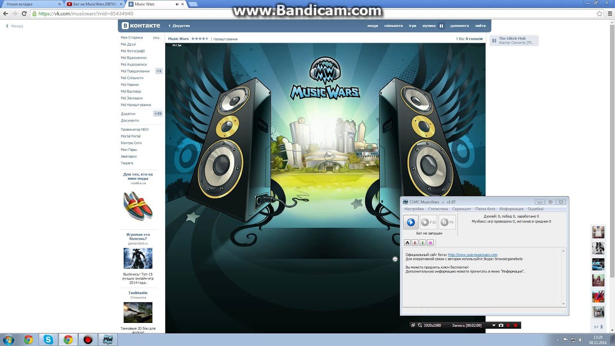
Task: Click the Bandicam magnifier icon
Action: pyautogui.click(x=420, y=325)
